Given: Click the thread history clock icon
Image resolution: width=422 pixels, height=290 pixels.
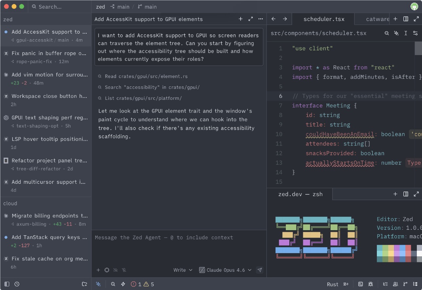Looking at the screenshot, I should (x=17, y=284).
